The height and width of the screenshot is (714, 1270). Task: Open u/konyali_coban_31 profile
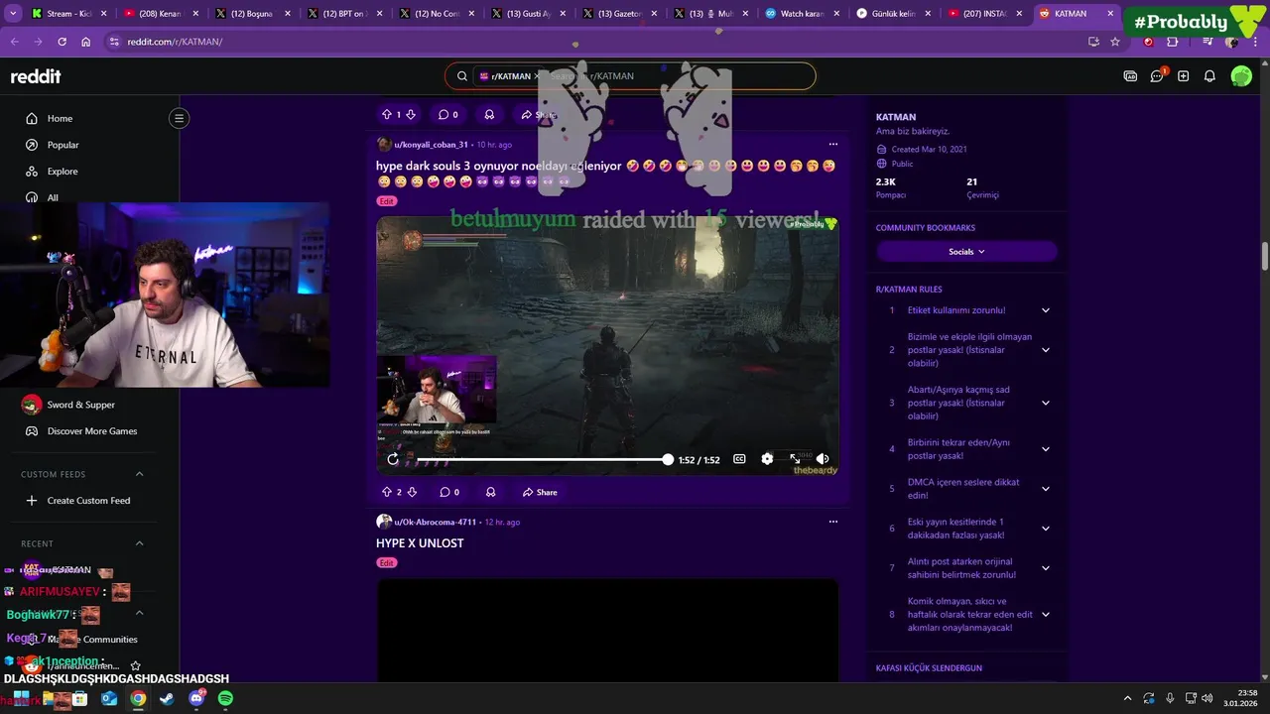431,145
